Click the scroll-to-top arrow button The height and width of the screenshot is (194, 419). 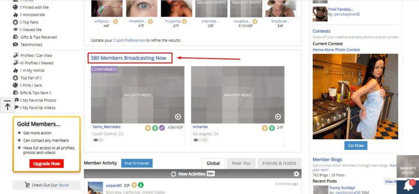tap(7, 106)
